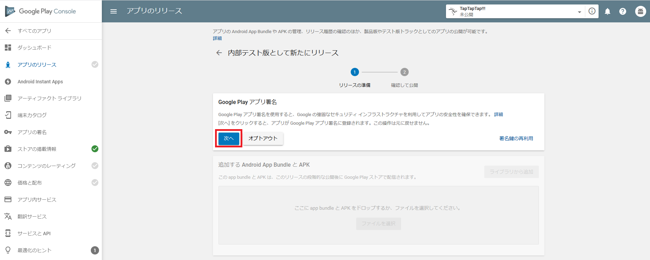Select すべてのアプリ in the sidebar
Viewport: 650px width, 260px height.
[x=35, y=31]
